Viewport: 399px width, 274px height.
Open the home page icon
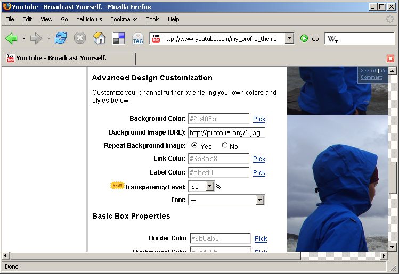pos(100,38)
